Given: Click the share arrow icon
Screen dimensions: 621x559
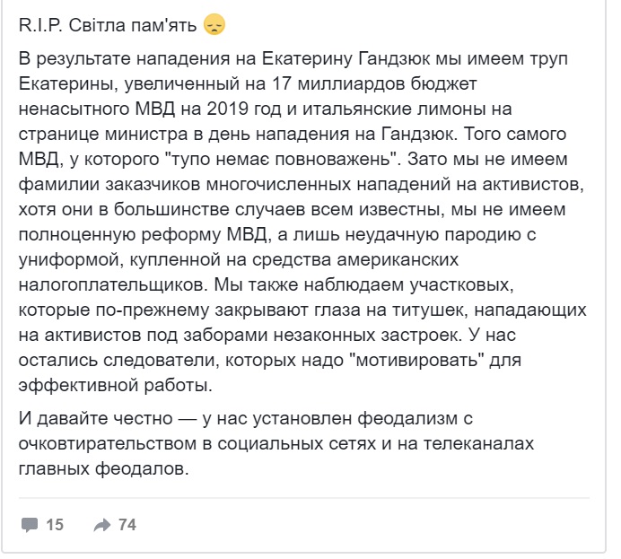Looking at the screenshot, I should [x=102, y=525].
